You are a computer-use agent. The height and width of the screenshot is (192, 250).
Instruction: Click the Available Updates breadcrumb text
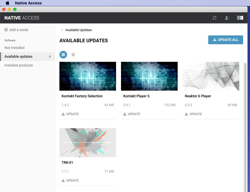coord(78,30)
